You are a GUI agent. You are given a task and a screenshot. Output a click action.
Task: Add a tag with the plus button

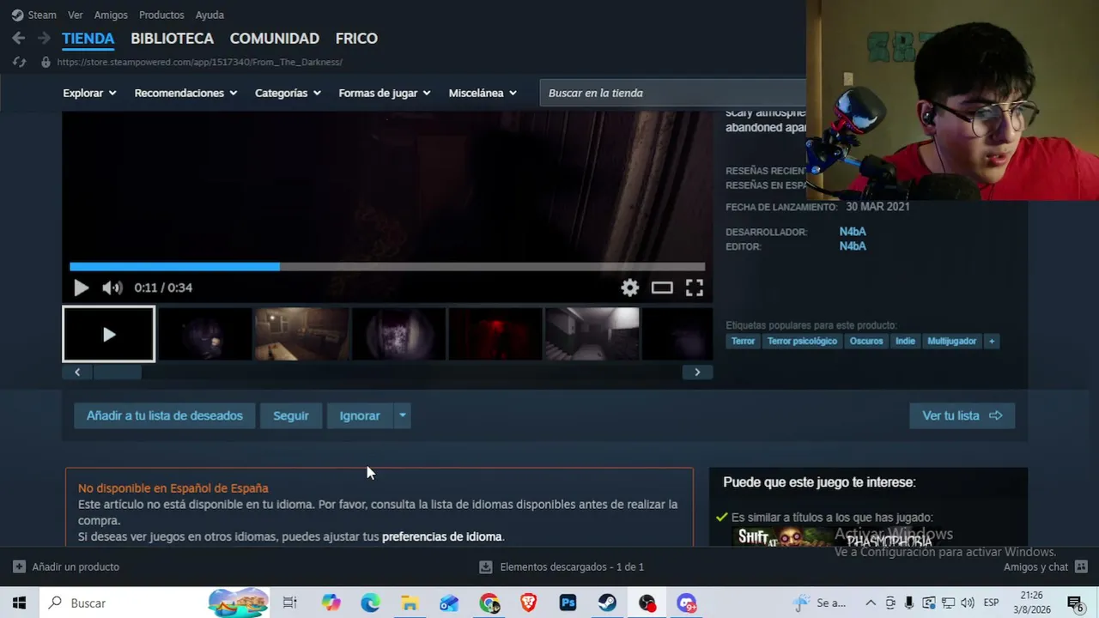click(x=992, y=341)
